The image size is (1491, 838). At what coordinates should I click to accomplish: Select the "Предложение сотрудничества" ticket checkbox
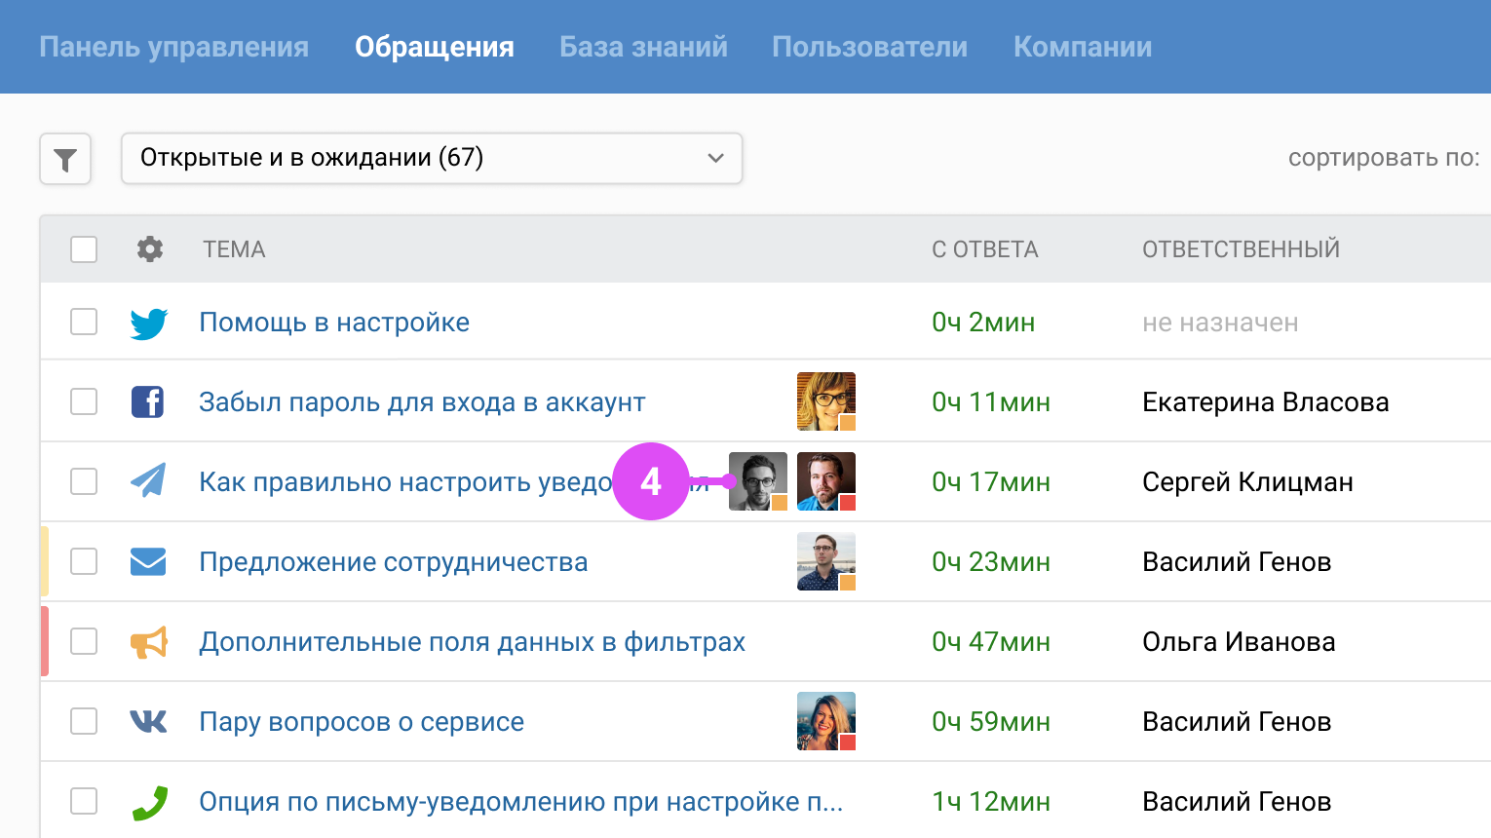tap(84, 561)
